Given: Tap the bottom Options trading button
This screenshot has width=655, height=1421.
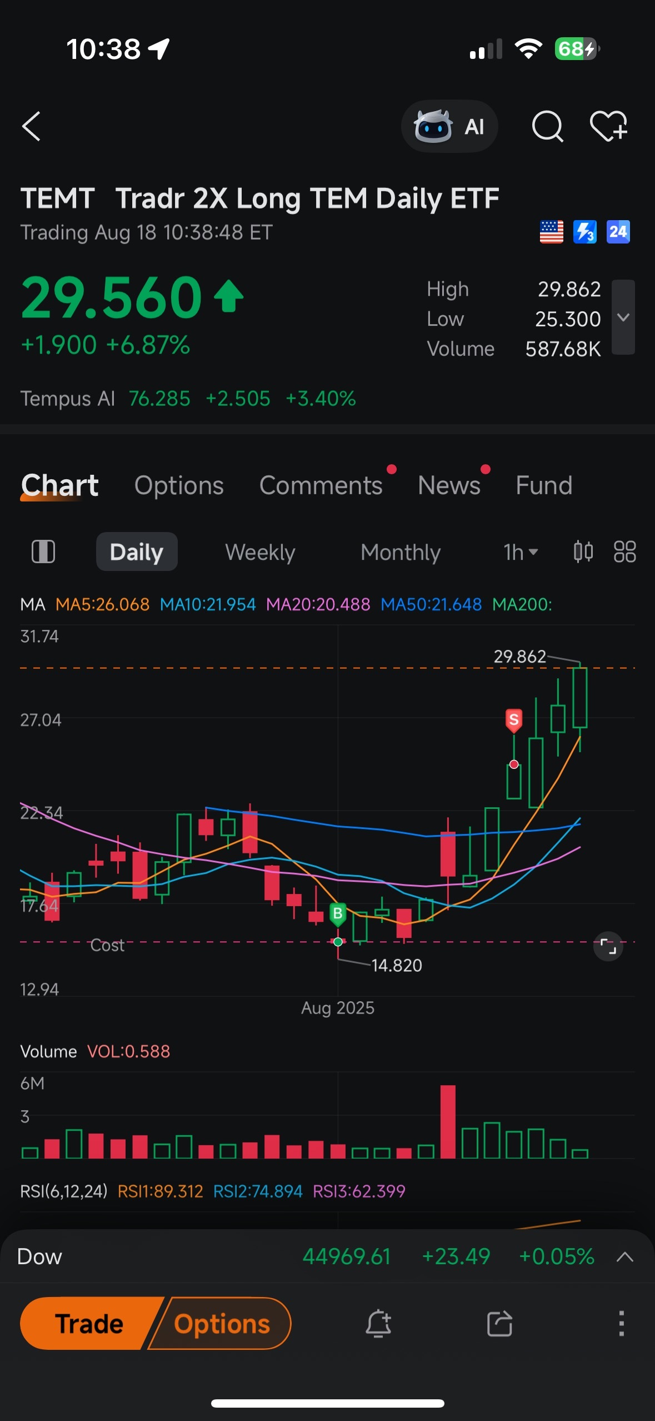Looking at the screenshot, I should tap(222, 1324).
